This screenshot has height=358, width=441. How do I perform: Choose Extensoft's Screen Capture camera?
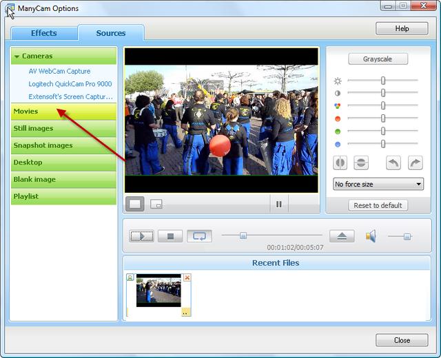tap(70, 96)
